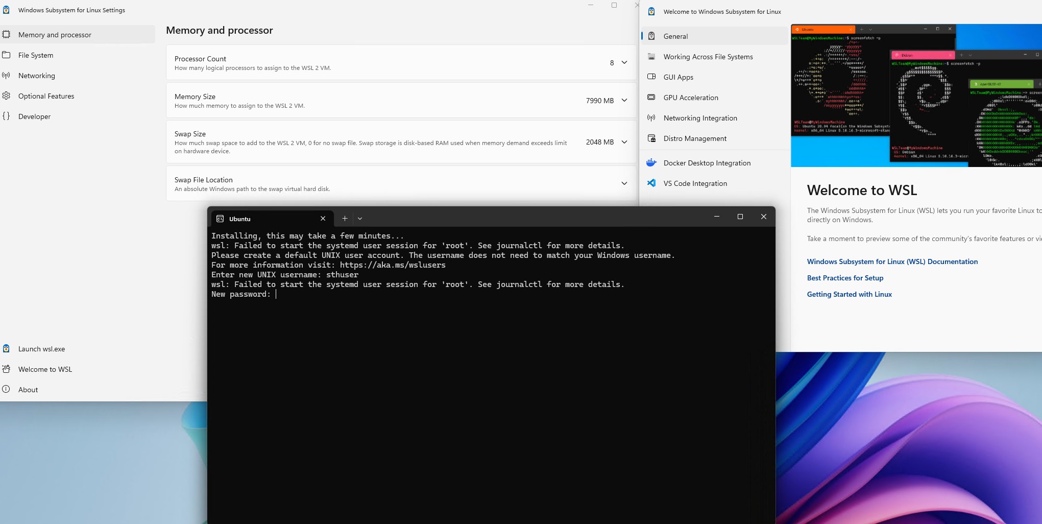Screen dimensions: 1042x524
Task: Open Getting Started with Linux link
Action: click(x=850, y=294)
